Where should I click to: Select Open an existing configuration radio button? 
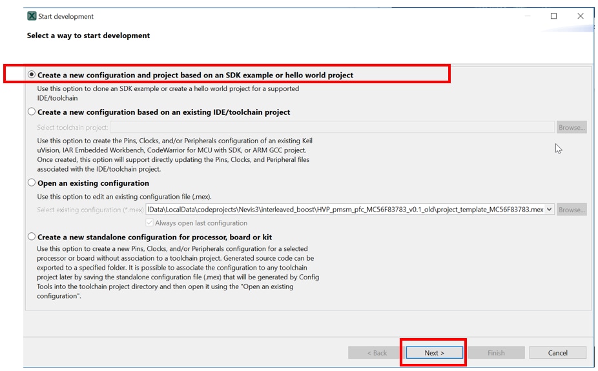click(x=32, y=183)
